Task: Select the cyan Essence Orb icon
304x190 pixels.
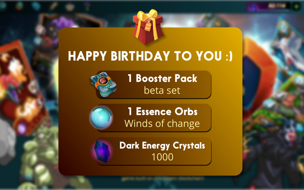Action: click(101, 118)
